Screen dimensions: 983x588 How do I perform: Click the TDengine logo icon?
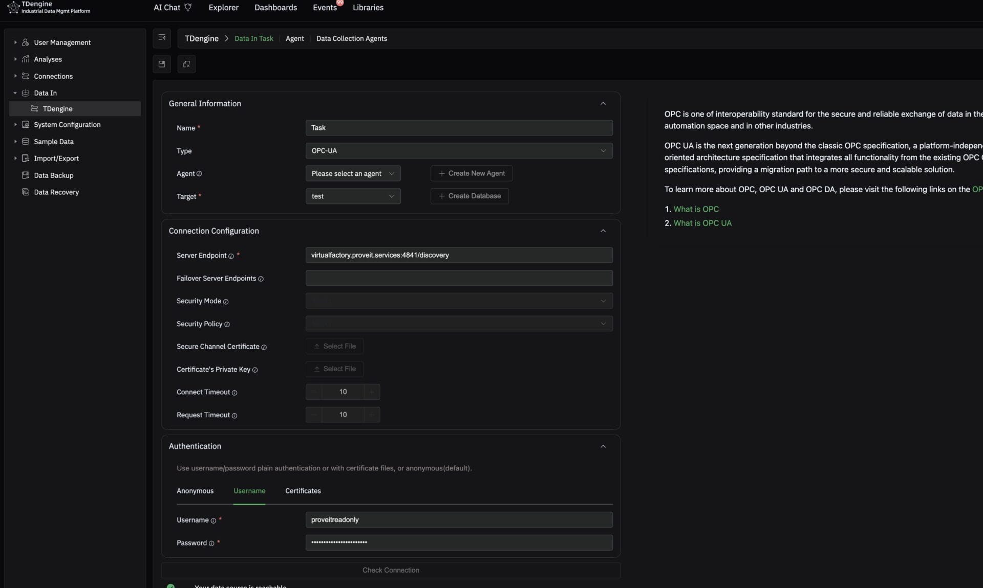(x=13, y=7)
